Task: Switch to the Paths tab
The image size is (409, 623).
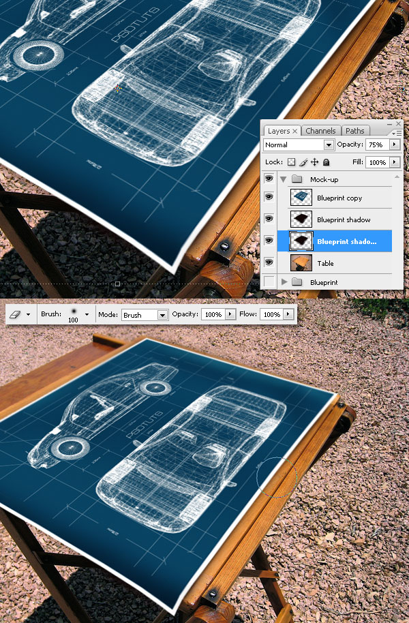Action: [354, 131]
